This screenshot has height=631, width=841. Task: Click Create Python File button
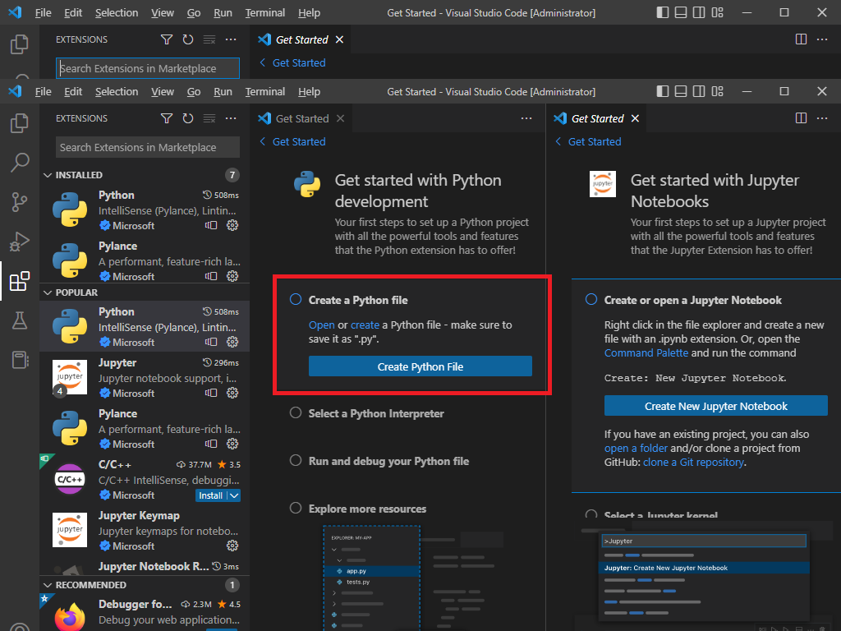pyautogui.click(x=420, y=366)
